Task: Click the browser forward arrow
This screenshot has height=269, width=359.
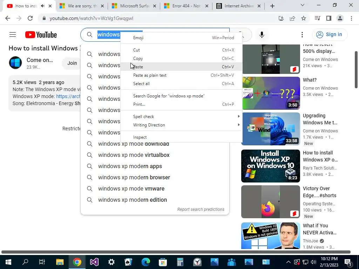Action: [x=19, y=18]
